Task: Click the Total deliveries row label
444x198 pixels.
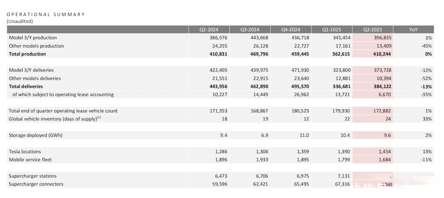Action: pyautogui.click(x=26, y=87)
